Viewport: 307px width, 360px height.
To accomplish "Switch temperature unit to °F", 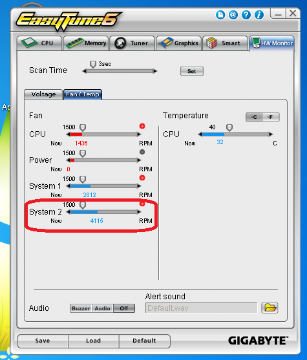I will coord(271,117).
